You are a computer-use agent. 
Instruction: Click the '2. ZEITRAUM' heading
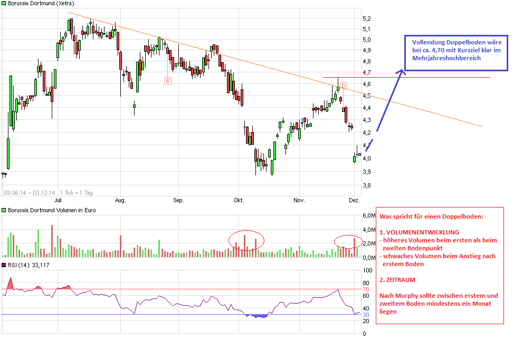pos(397,280)
